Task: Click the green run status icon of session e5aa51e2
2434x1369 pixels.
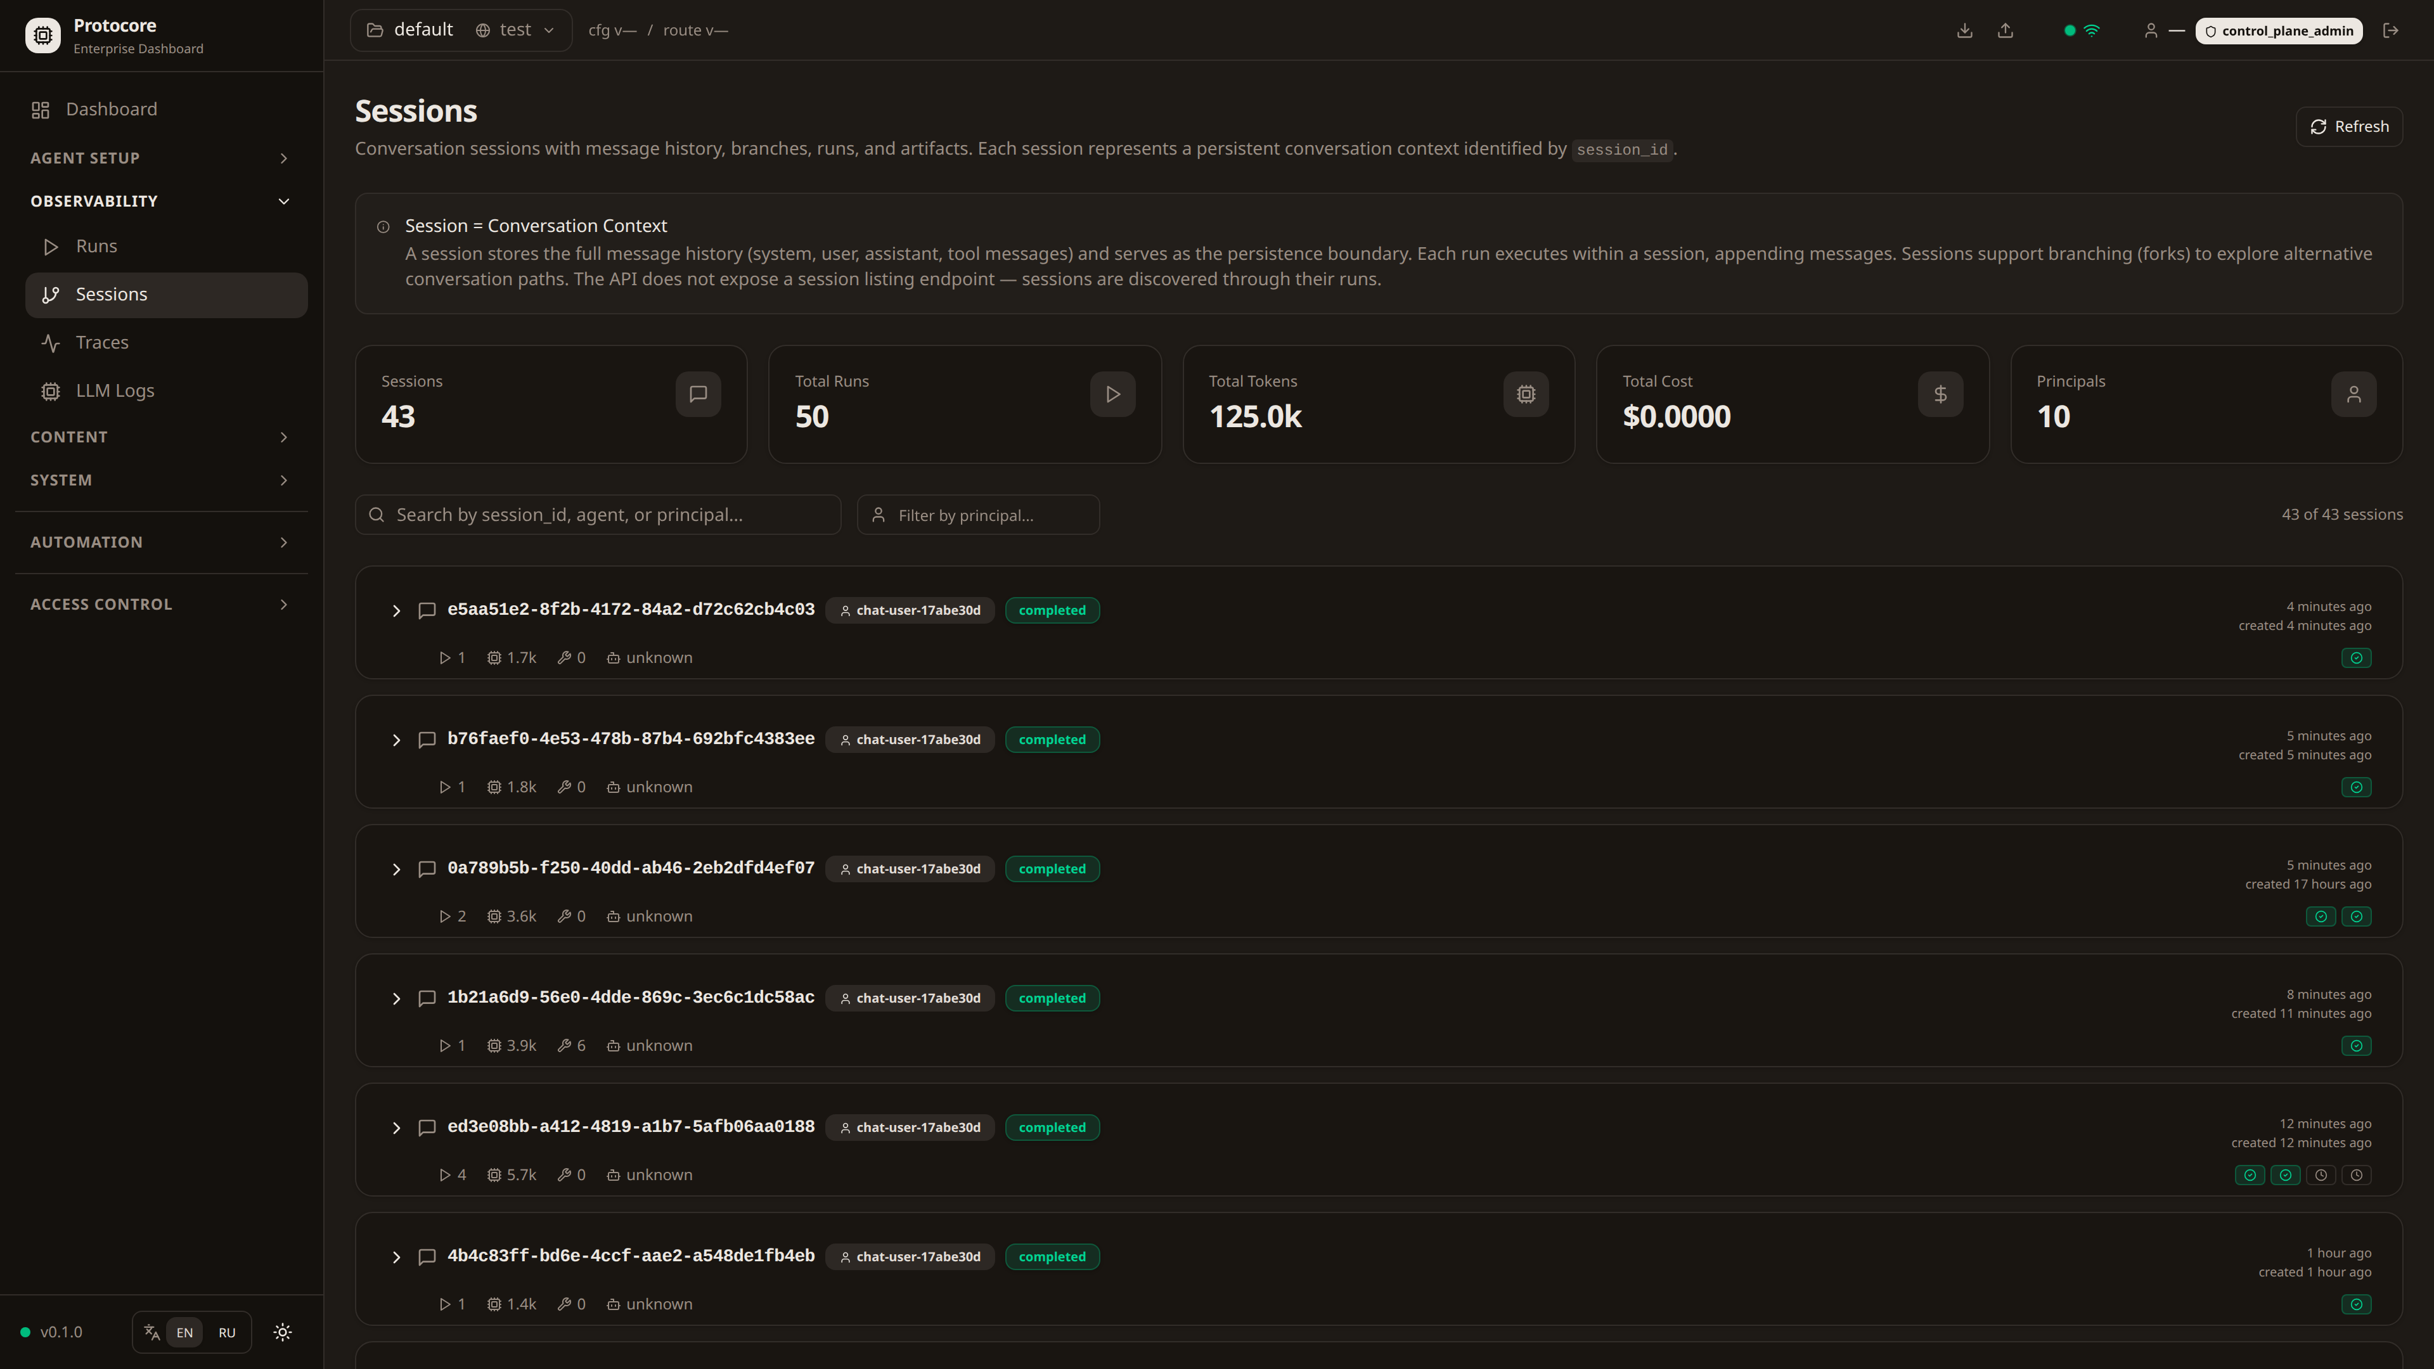Action: [x=2357, y=658]
